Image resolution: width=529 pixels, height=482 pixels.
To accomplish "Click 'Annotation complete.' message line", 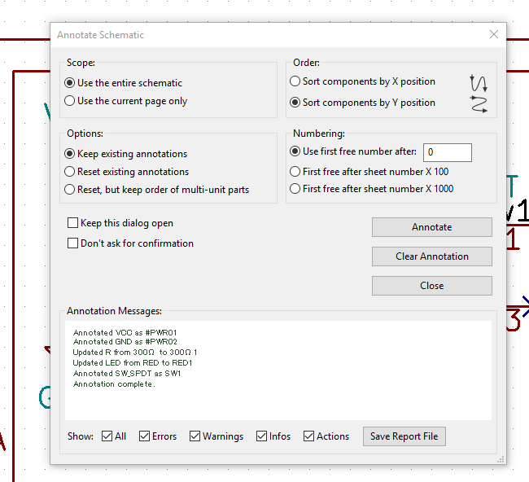I will (x=114, y=384).
